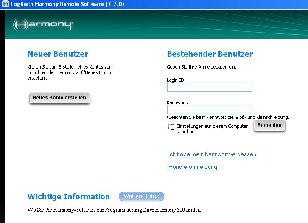Click the Anmelden button
Image resolution: width=308 pixels, height=223 pixels.
pyautogui.click(x=269, y=125)
